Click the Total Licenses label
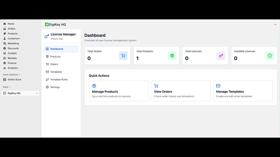Viewport: 280px width, 157px height. 194,51
